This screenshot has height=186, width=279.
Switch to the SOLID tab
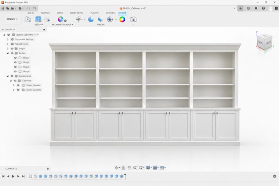30,13
